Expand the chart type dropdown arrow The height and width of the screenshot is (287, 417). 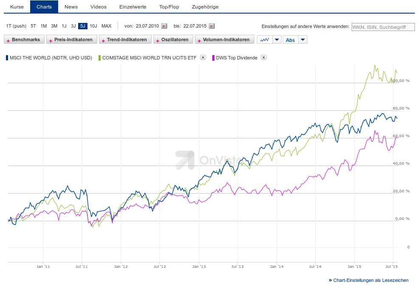(x=276, y=40)
